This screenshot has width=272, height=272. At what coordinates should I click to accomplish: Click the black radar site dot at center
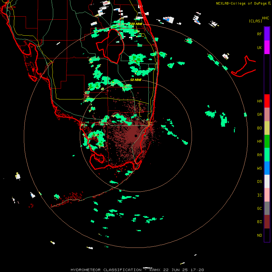(136, 136)
